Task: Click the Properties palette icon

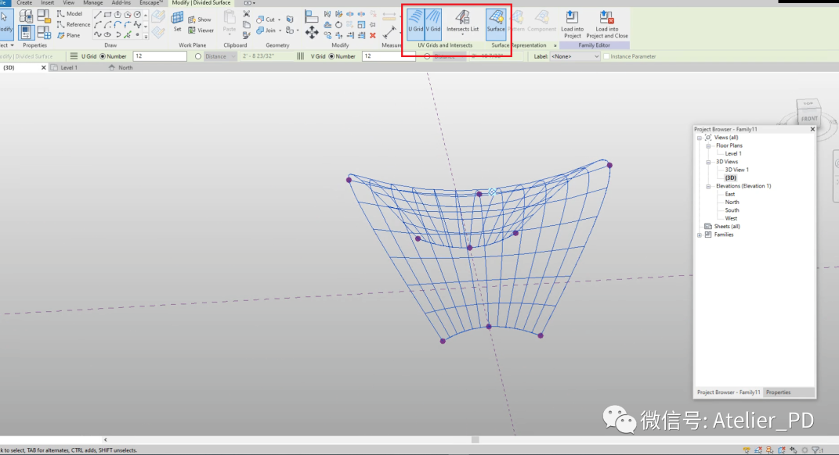Action: click(26, 32)
